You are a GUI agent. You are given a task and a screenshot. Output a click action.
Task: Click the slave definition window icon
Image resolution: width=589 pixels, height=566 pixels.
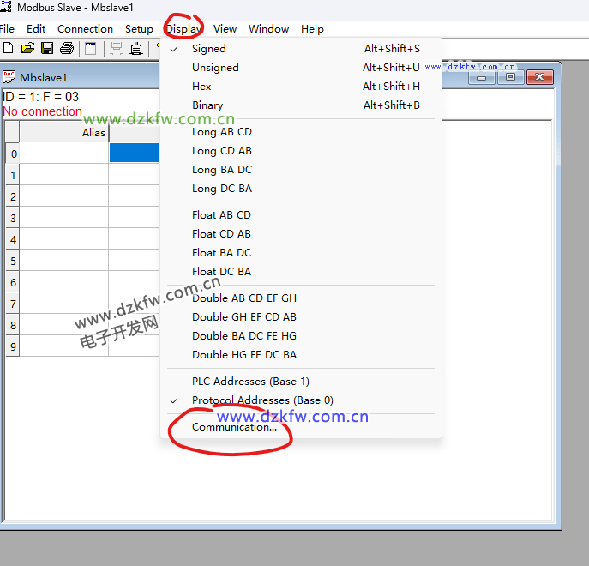point(91,49)
